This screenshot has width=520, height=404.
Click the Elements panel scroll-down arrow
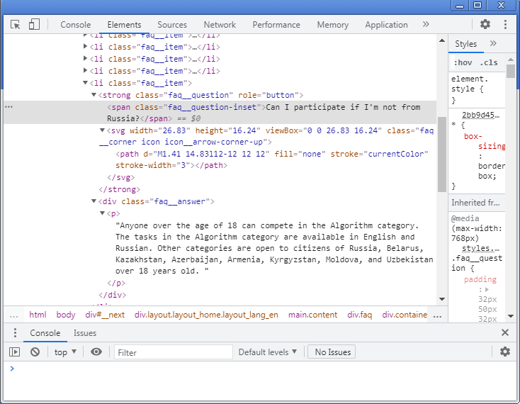tap(442, 299)
